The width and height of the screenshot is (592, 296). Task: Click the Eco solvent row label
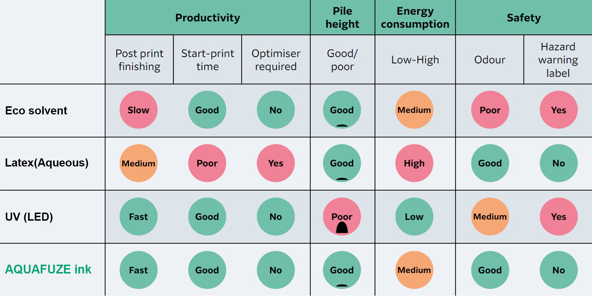(x=36, y=111)
